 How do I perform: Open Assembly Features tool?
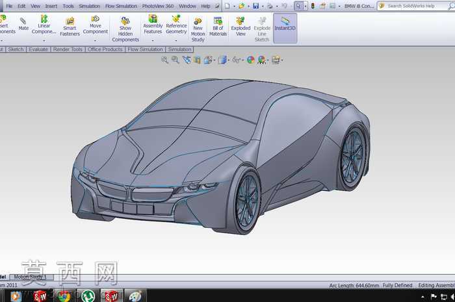click(153, 25)
